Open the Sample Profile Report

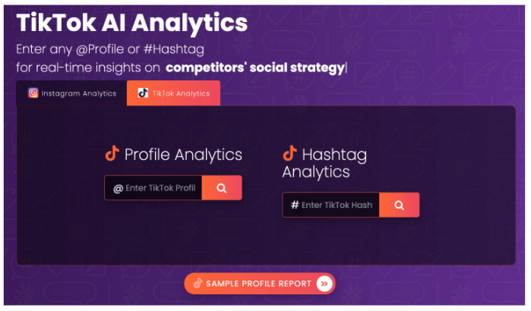pos(259,284)
